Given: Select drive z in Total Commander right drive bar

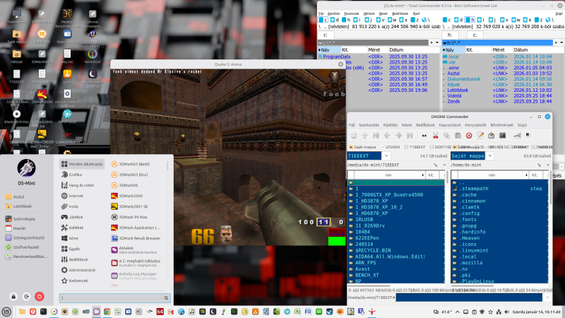Looking at the screenshot, I should (x=538, y=20).
